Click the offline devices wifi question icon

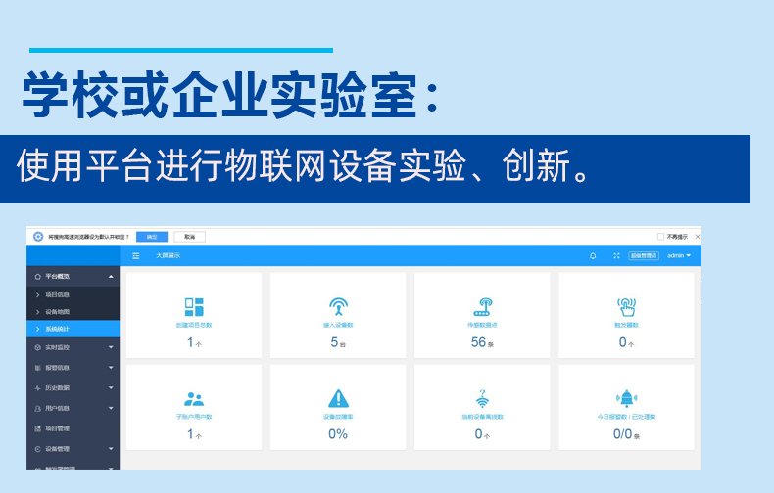482,398
